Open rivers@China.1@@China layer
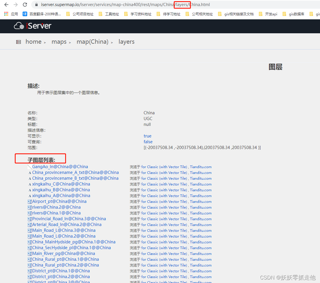Image resolution: width=320 pixels, height=283 pixels. click(x=56, y=213)
